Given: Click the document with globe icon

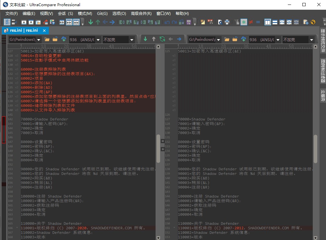Looking at the screenshot, I should click(306, 22).
